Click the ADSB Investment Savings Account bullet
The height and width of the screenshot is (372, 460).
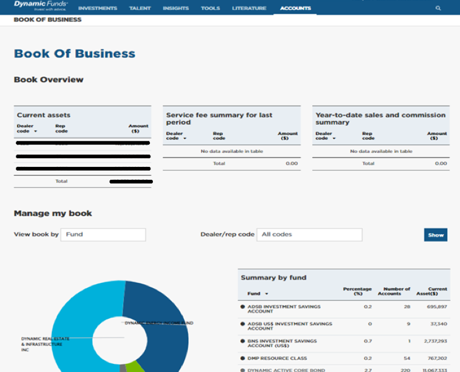[242, 306]
